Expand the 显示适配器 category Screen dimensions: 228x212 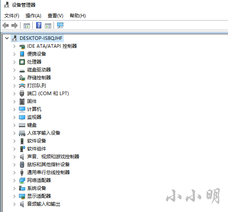[x=14, y=196]
